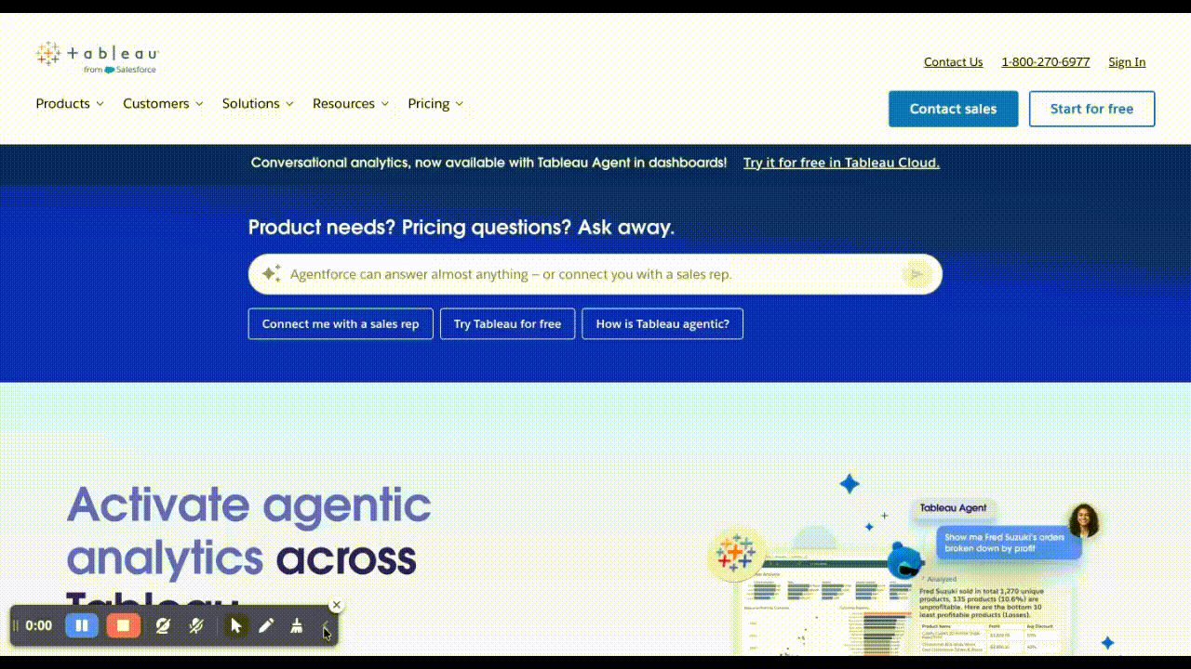Image resolution: width=1191 pixels, height=669 pixels.
Task: Follow "Try it for free in Tableau Cloud" link
Action: [x=841, y=163]
